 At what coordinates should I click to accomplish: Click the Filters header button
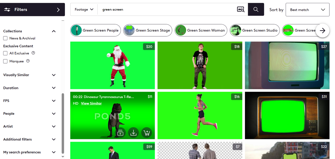tap(32, 9)
